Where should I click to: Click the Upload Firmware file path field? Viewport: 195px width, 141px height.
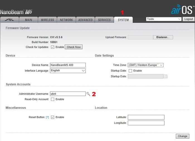click(140, 37)
